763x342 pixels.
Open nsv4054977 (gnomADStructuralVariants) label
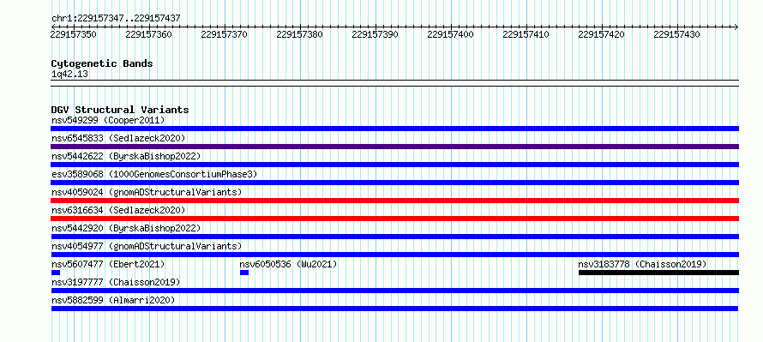point(147,246)
